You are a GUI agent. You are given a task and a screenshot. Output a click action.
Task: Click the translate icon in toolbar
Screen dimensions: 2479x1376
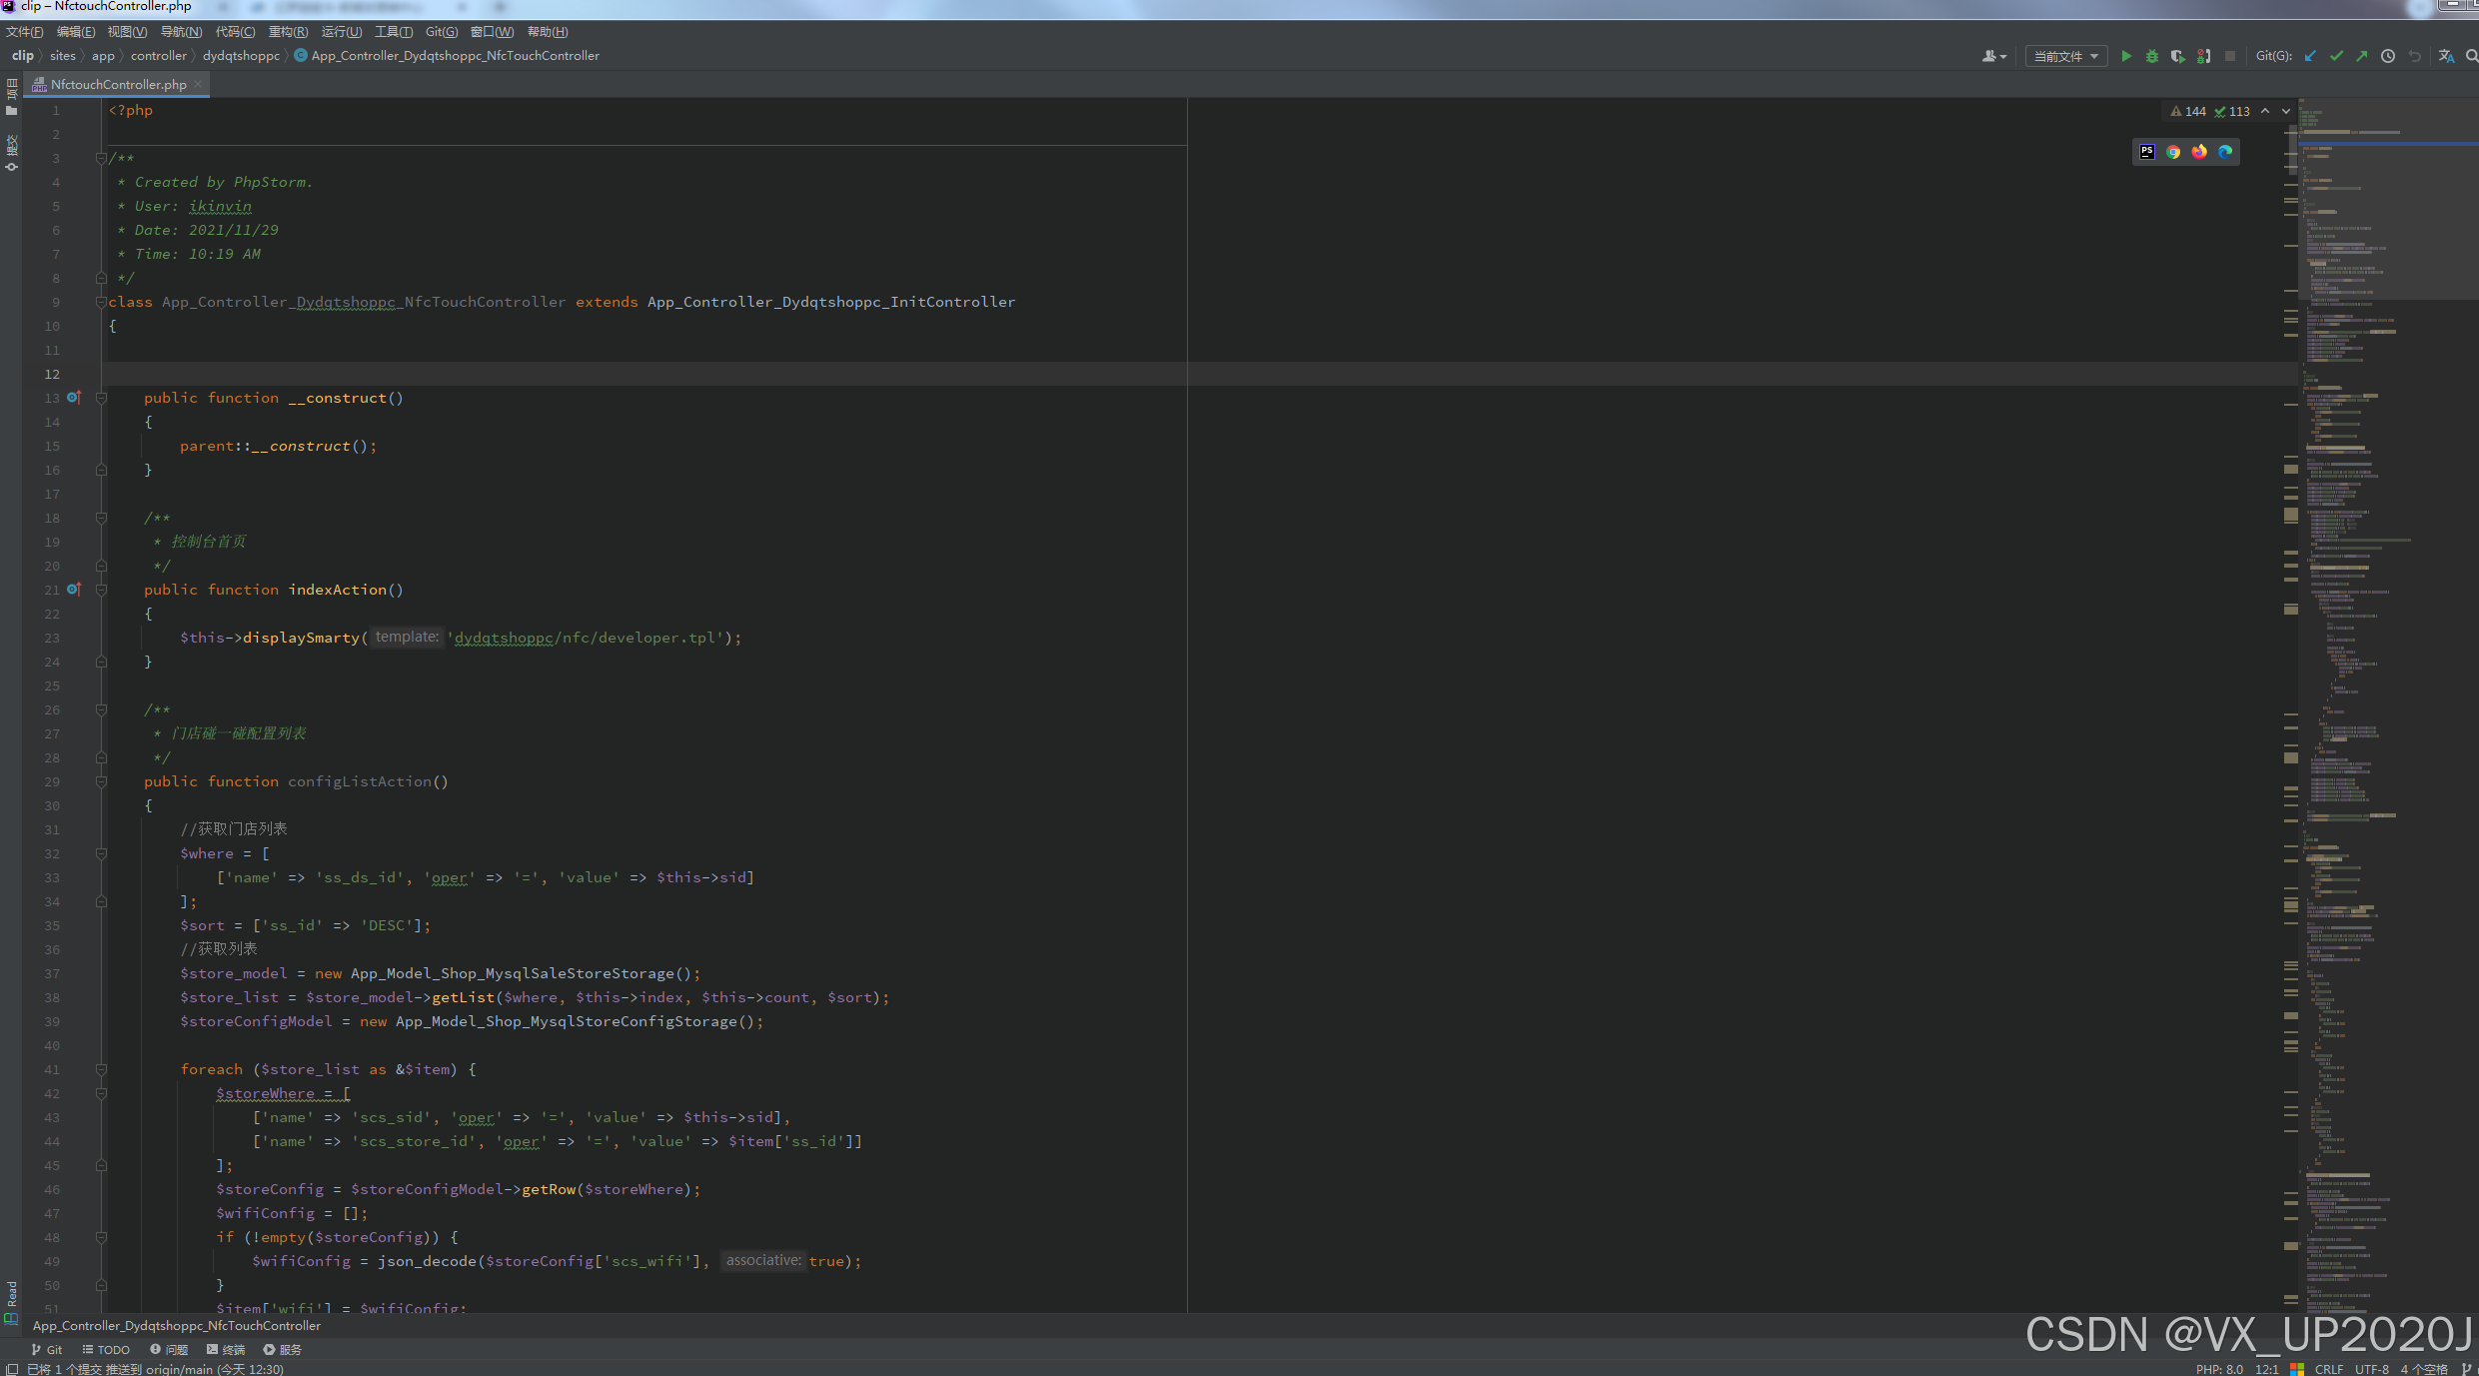(2446, 56)
